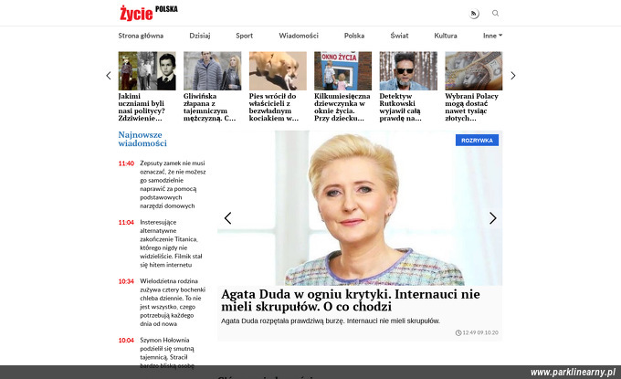Open the Dzisiaj menu item
This screenshot has height=379, width=621.
(200, 36)
